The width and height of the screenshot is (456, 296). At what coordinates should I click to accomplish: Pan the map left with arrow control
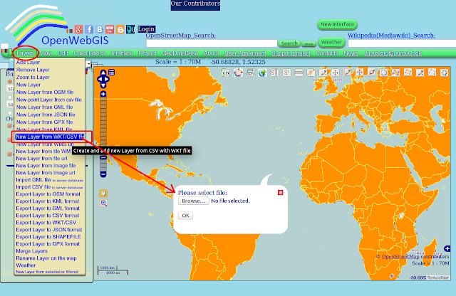(x=100, y=79)
